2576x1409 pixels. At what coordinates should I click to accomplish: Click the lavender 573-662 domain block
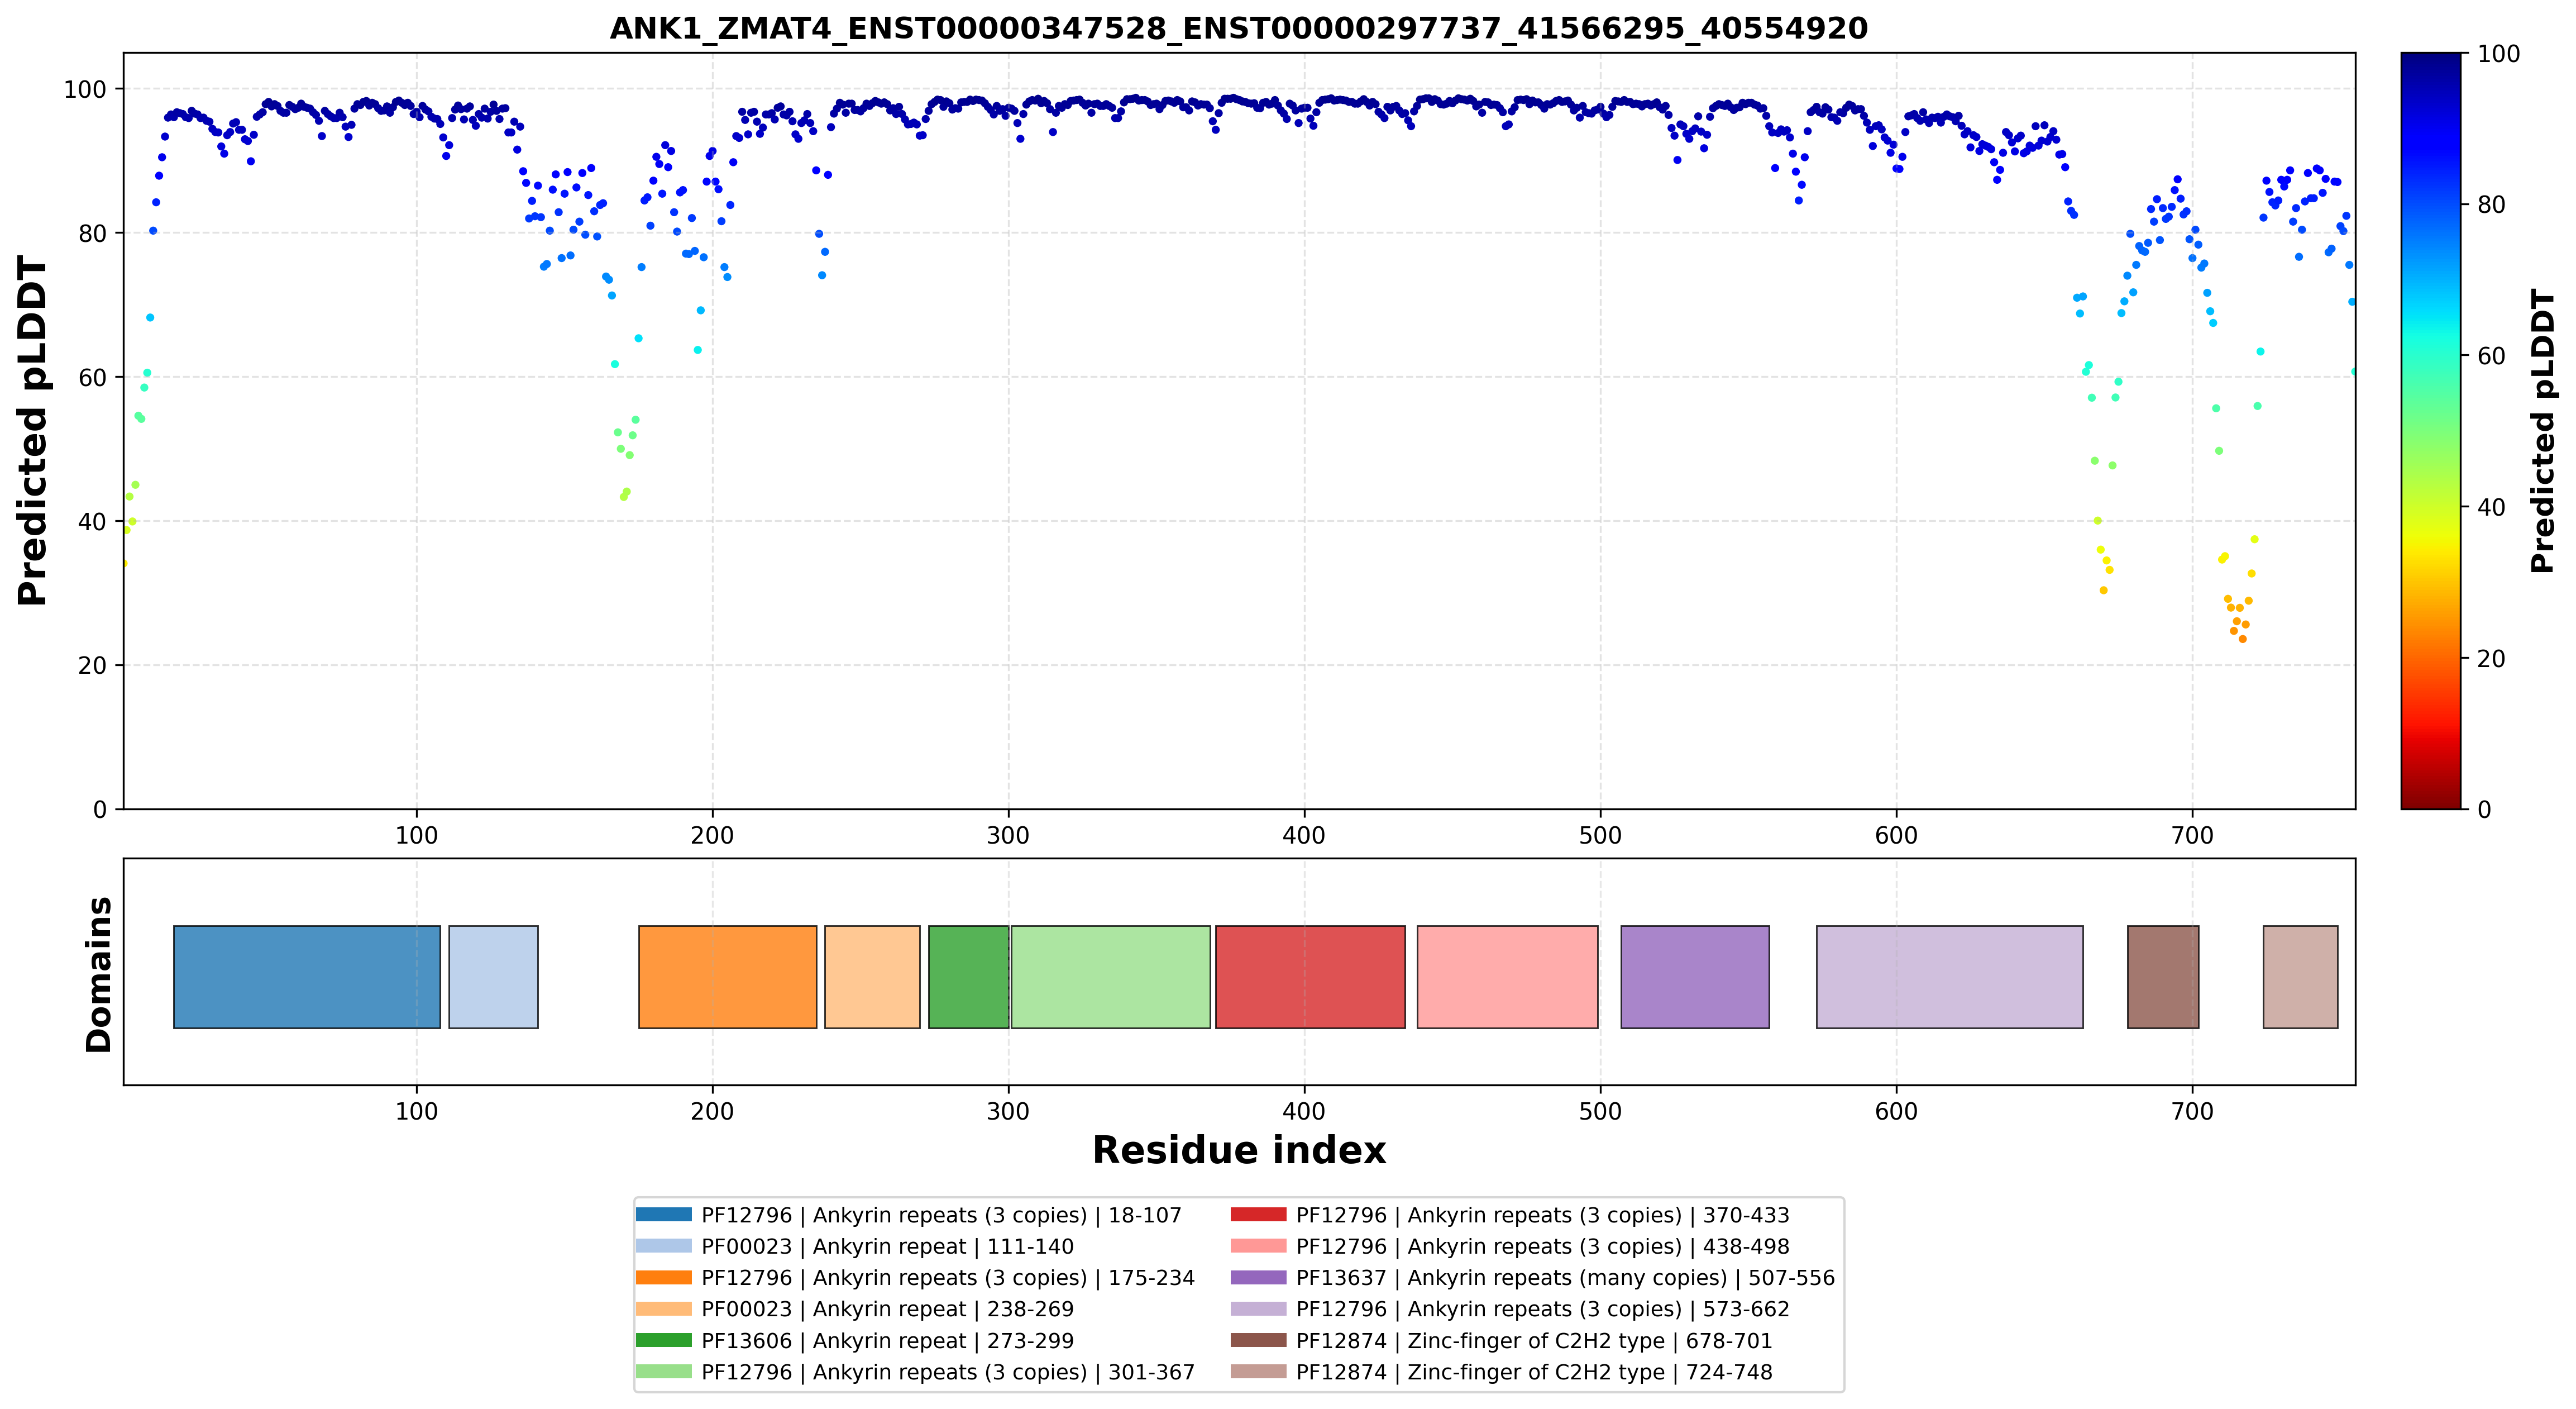[1950, 977]
